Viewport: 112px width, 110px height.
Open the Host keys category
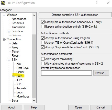tap(23, 68)
